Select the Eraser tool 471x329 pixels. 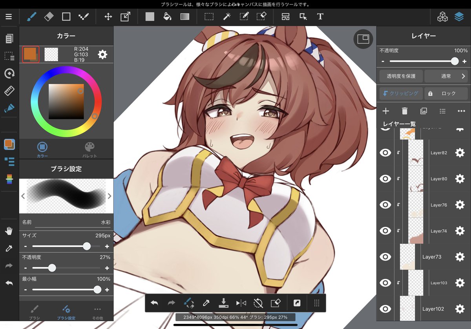click(x=49, y=17)
